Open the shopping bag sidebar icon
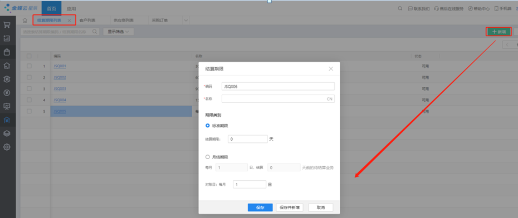Screen dimensions: 518x218 pos(7,52)
